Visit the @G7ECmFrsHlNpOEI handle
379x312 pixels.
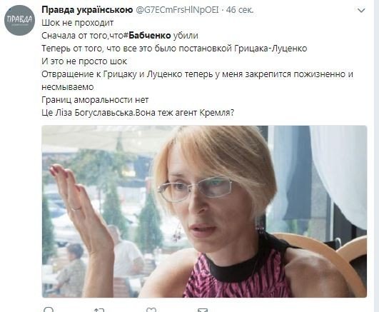pyautogui.click(x=178, y=10)
